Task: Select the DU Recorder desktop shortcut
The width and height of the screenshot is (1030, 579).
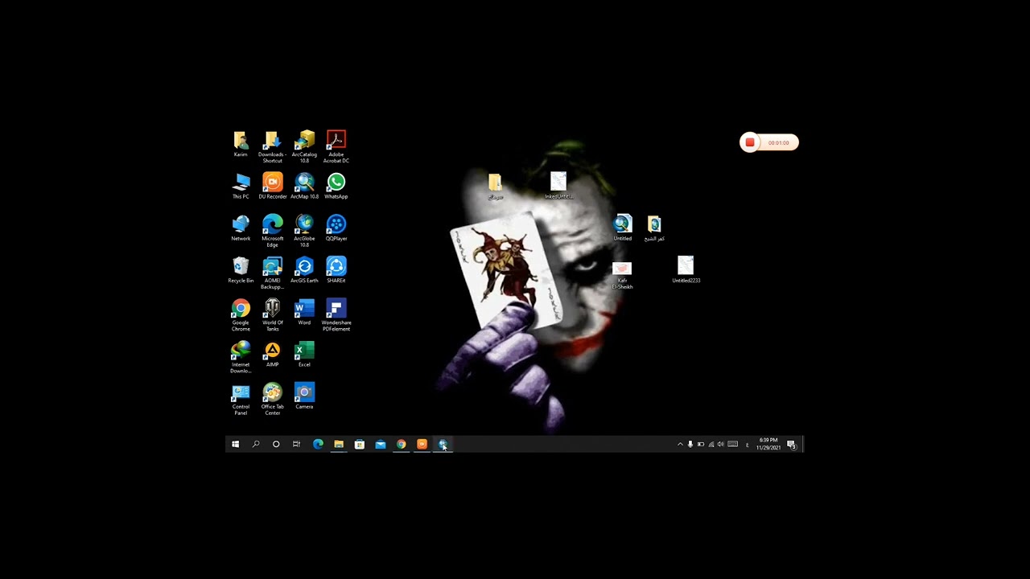Action: click(x=272, y=186)
